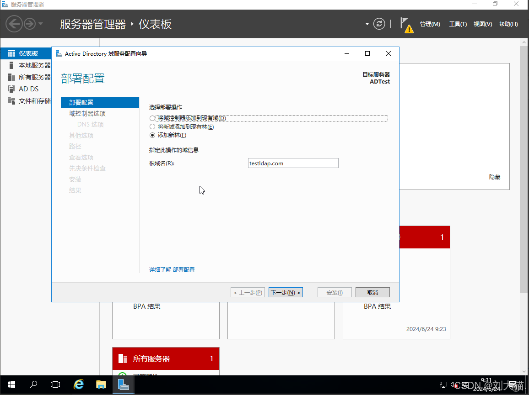This screenshot has height=395, width=529.
Task: Minimize the AD configuration wizard window
Action: click(x=347, y=53)
